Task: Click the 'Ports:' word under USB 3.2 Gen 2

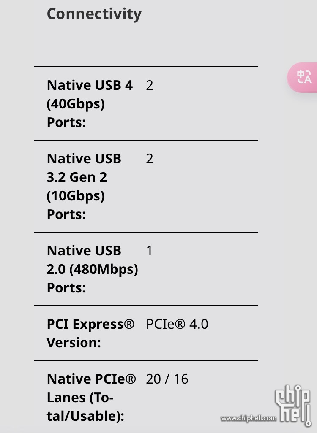Action: 66,214
